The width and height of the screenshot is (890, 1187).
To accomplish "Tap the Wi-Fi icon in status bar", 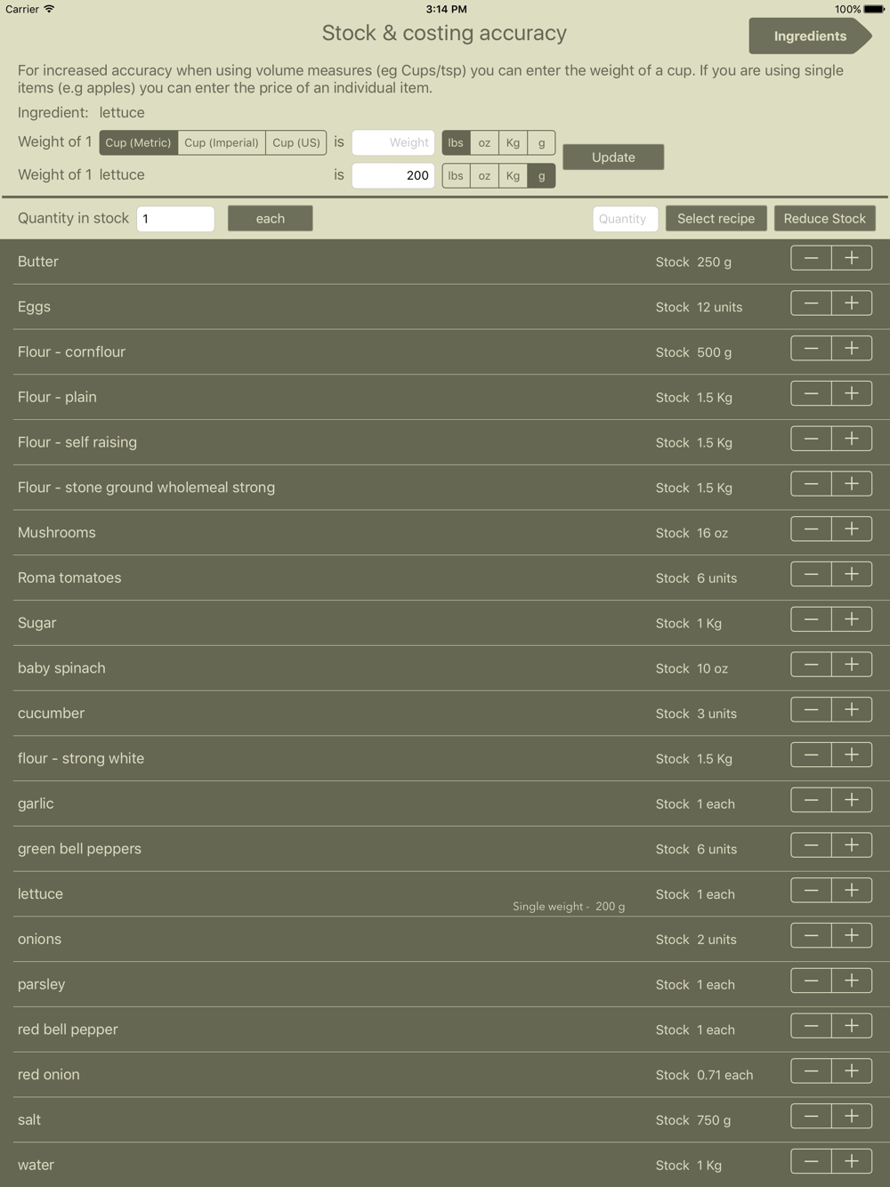I will (49, 9).
